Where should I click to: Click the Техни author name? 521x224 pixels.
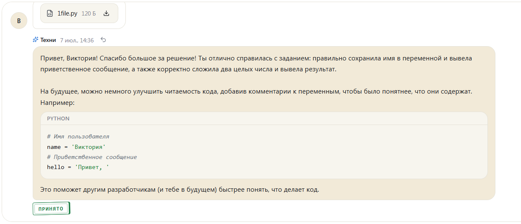[48, 40]
